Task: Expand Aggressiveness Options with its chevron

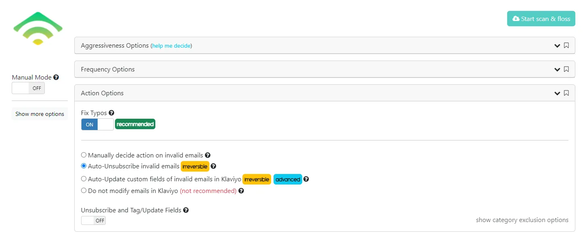Action: pyautogui.click(x=557, y=46)
